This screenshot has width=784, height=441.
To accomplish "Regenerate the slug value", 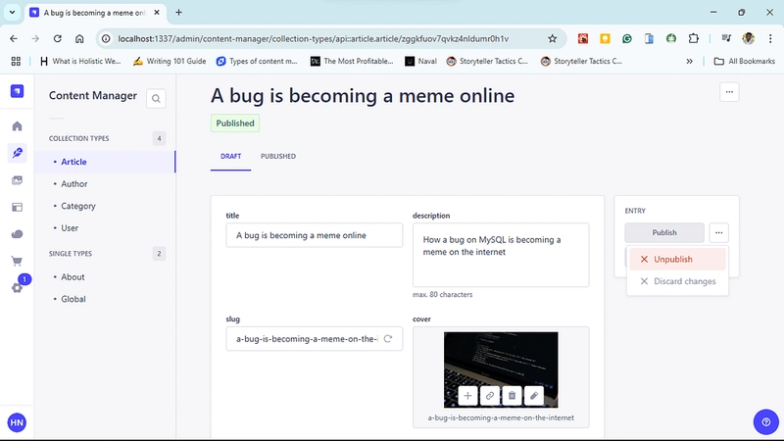I will pos(388,339).
